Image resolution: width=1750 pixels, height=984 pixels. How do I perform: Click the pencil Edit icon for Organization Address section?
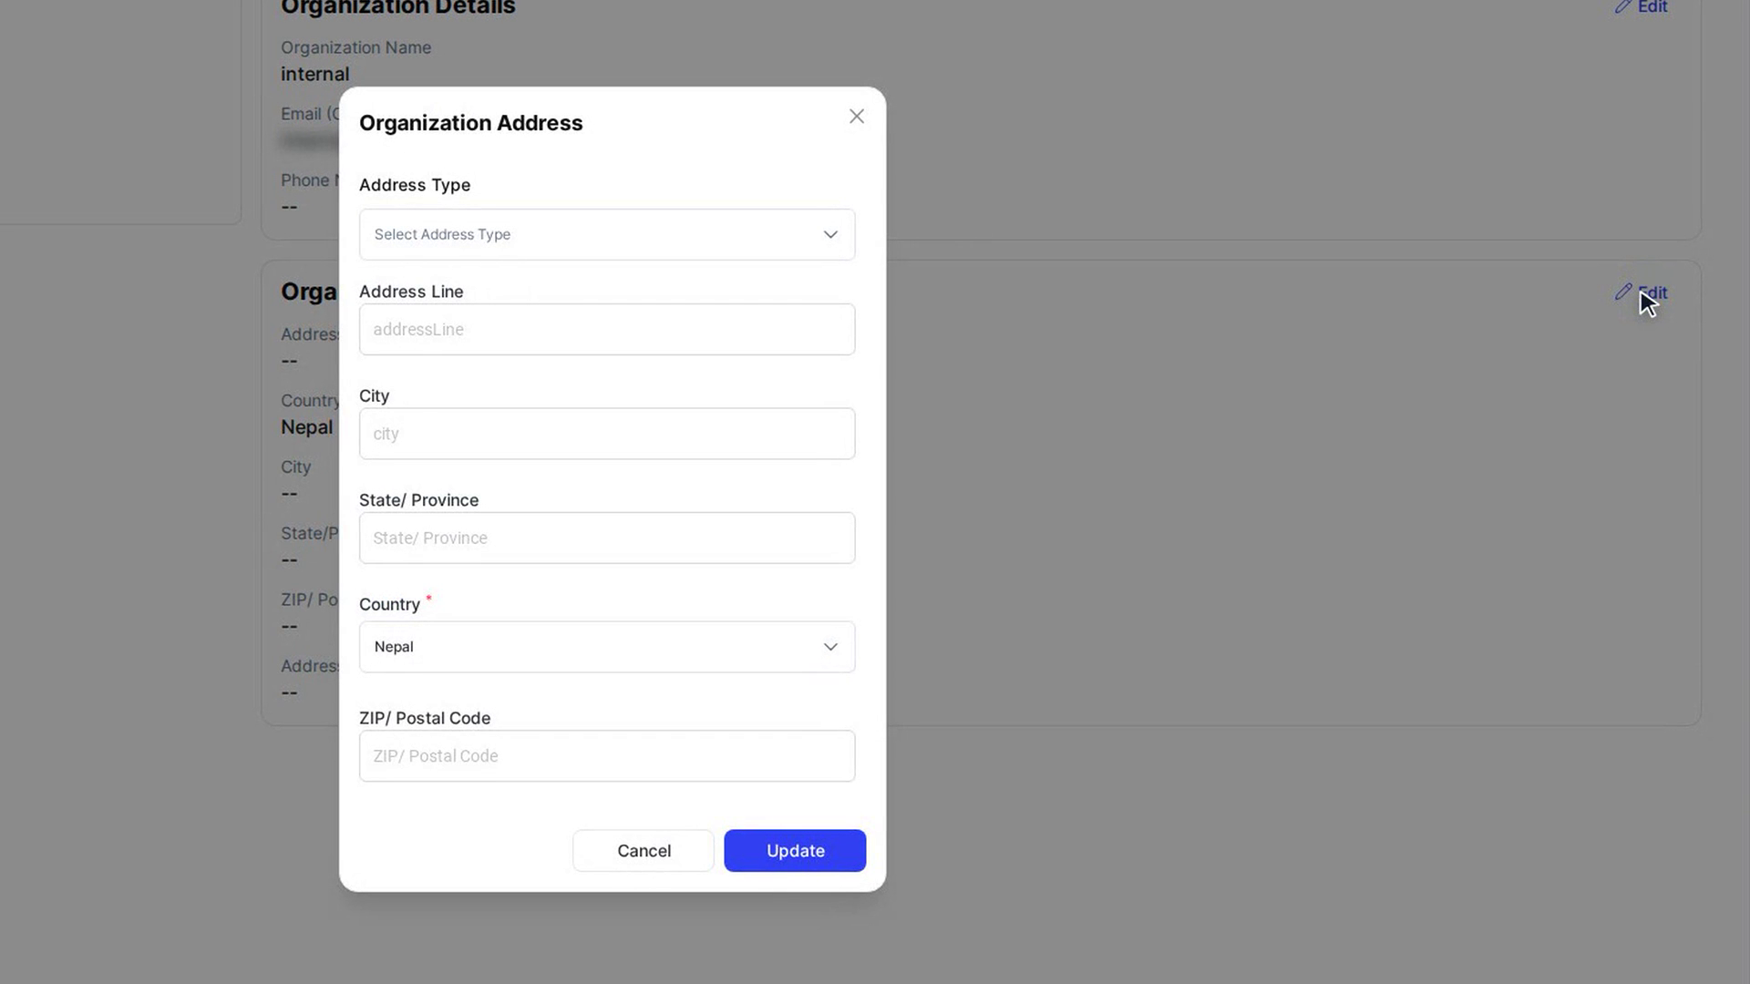click(1623, 292)
